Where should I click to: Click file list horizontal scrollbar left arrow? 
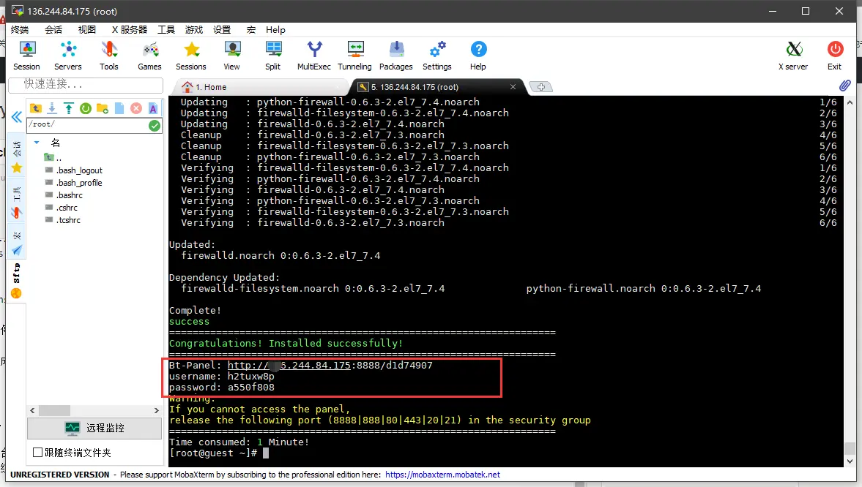pos(32,411)
